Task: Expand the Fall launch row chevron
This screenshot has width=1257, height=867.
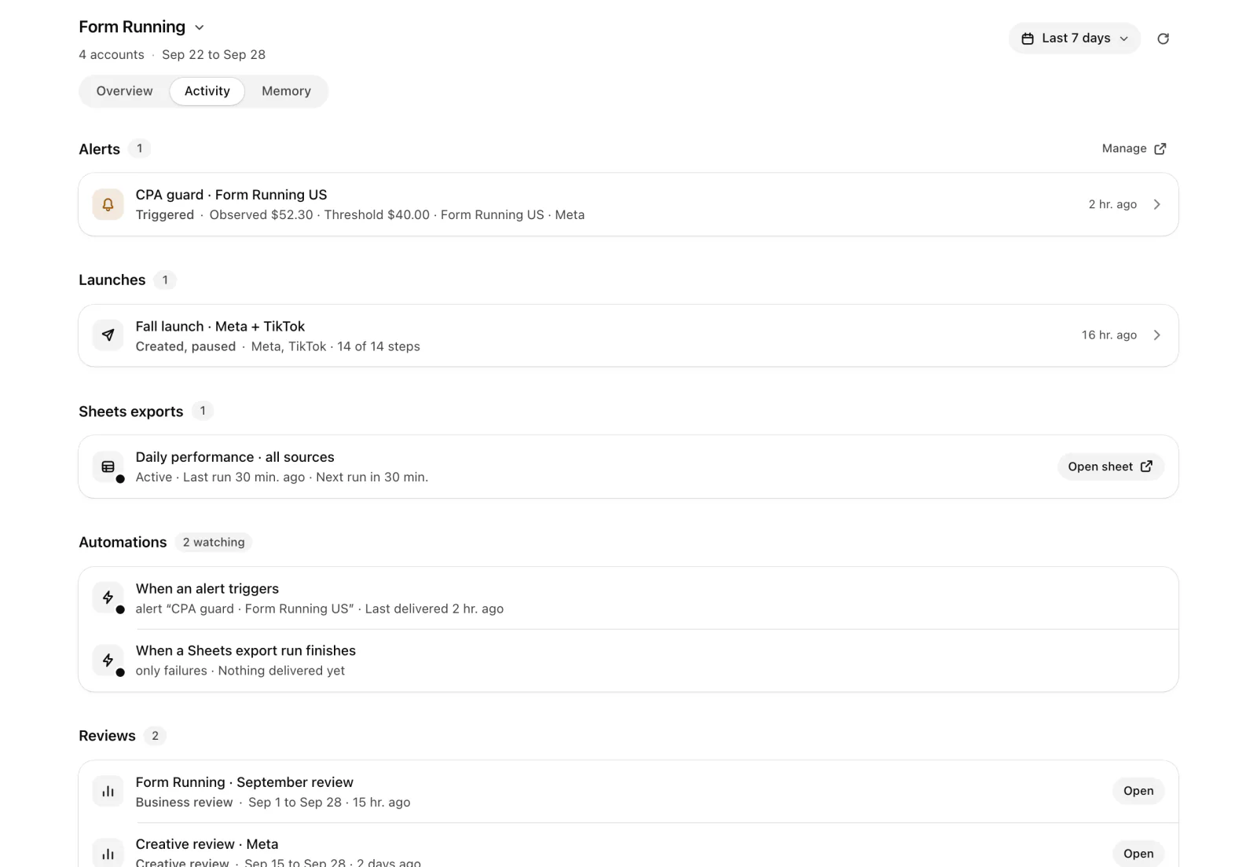Action: [1156, 335]
